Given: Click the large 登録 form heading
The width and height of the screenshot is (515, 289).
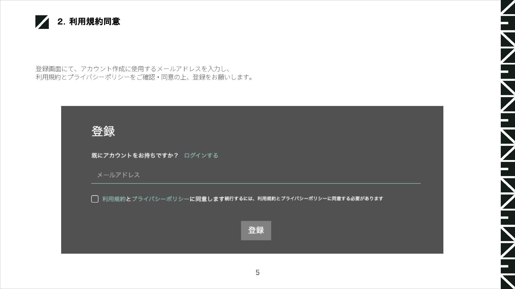Looking at the screenshot, I should click(103, 131).
